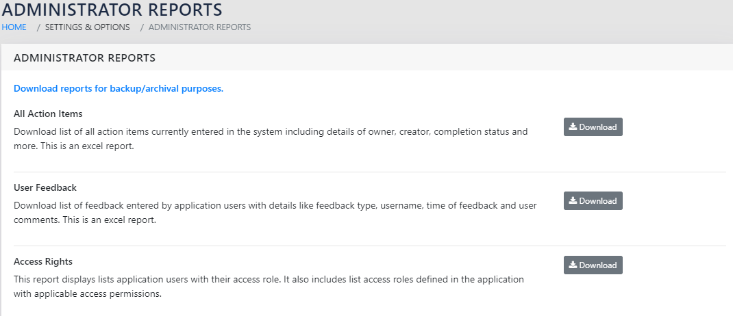The width and height of the screenshot is (733, 316).
Task: Click the large ADMINISTRATOR REPORTS page title
Action: [112, 10]
